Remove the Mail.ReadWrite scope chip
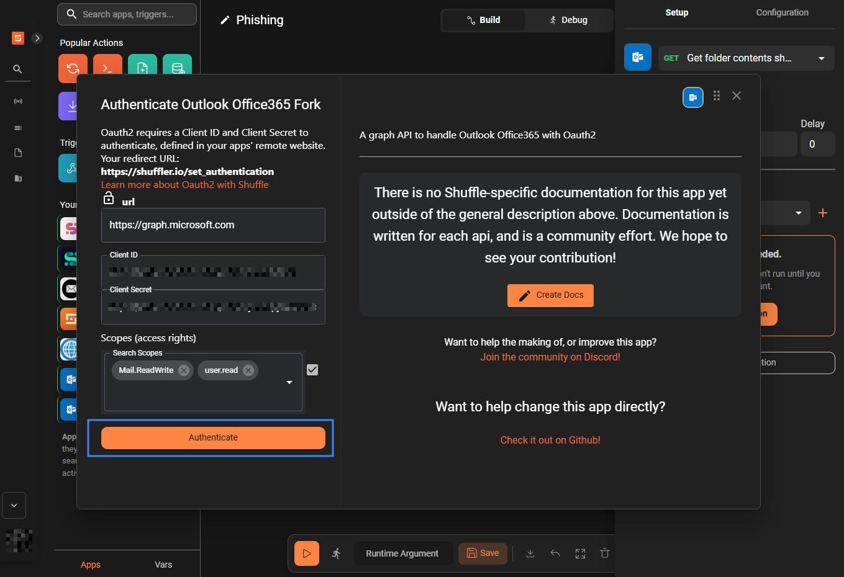Screen dimensions: 844x577 184,370
